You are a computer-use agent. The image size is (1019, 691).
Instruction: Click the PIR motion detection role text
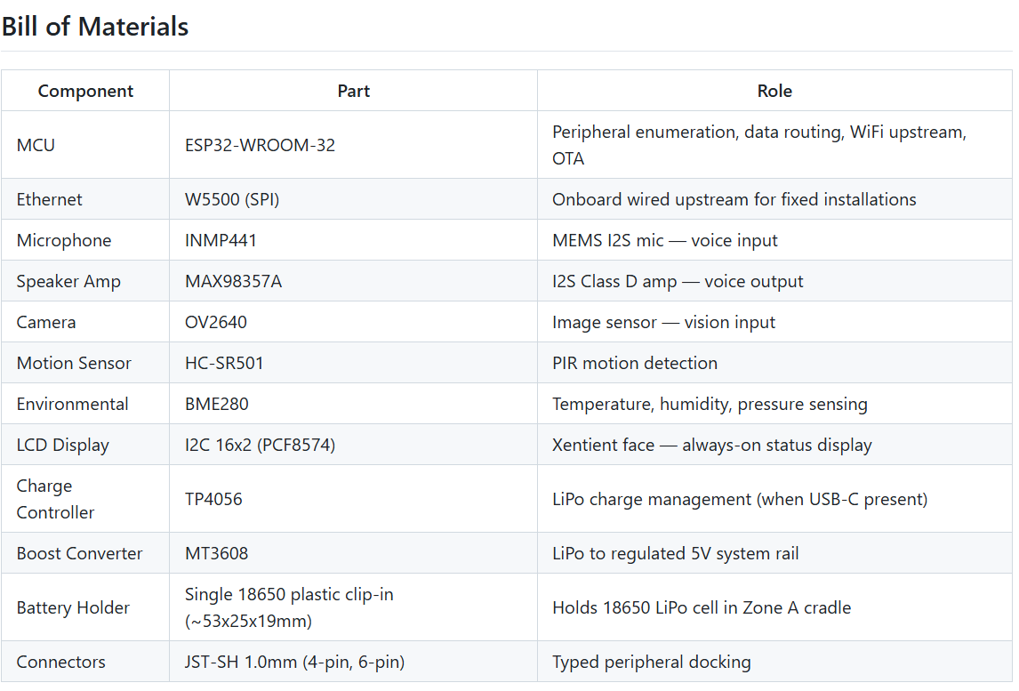(x=635, y=363)
